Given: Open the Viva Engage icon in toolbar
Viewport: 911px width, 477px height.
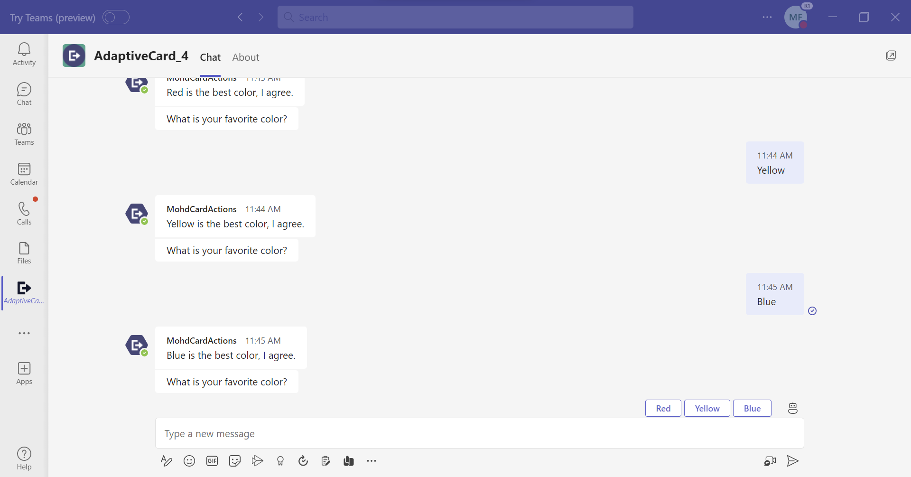Looking at the screenshot, I should (349, 461).
